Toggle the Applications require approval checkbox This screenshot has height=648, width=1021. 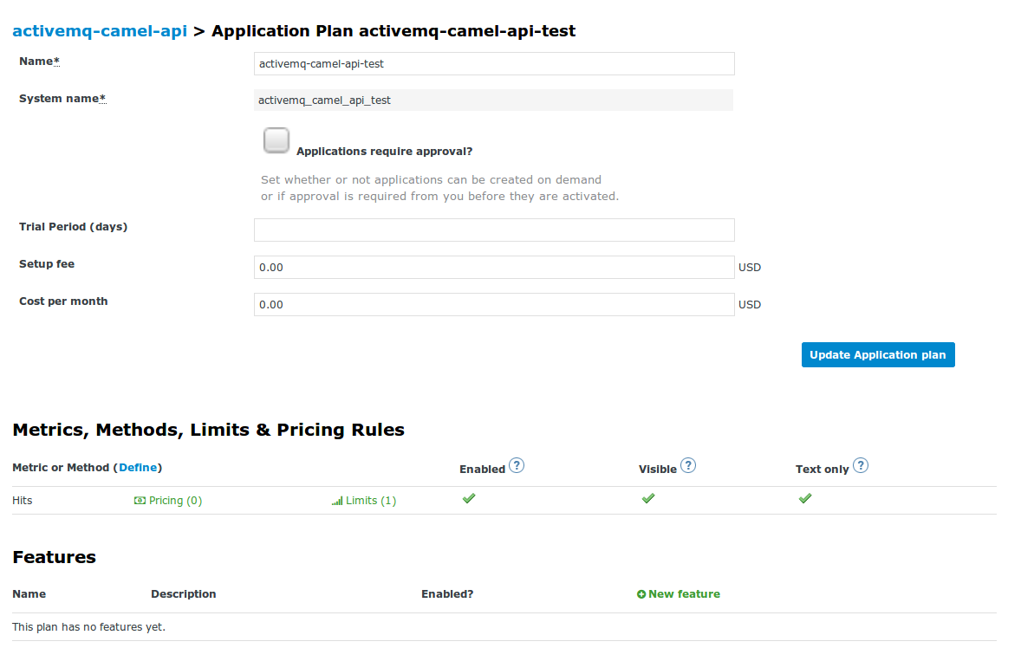[x=276, y=139]
